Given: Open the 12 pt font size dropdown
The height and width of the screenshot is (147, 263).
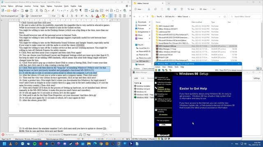Looking at the screenshot, I should (x=58, y=16).
